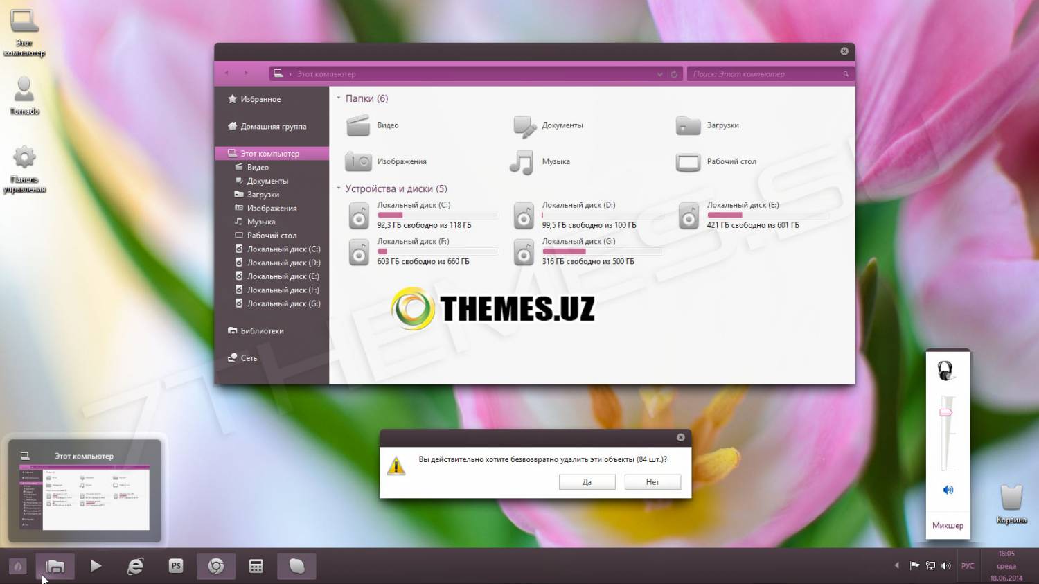Select Избранное in the navigation pane
The image size is (1039, 584).
(260, 99)
